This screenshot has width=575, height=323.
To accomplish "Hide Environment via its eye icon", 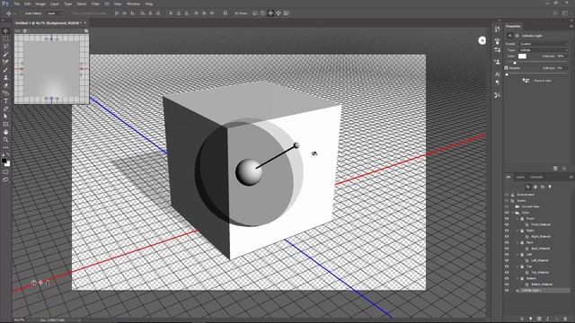I will point(507,195).
